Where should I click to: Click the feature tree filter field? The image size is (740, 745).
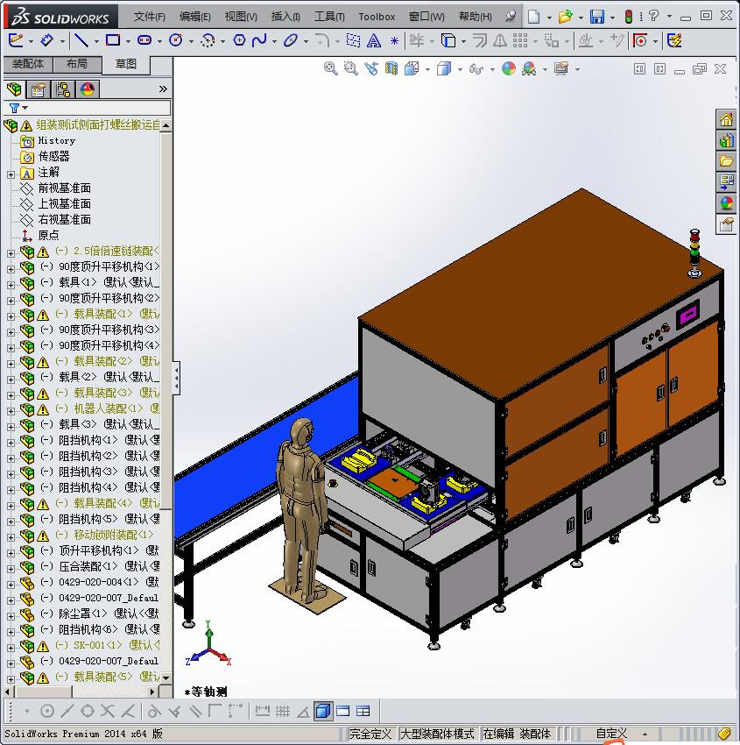tap(87, 108)
